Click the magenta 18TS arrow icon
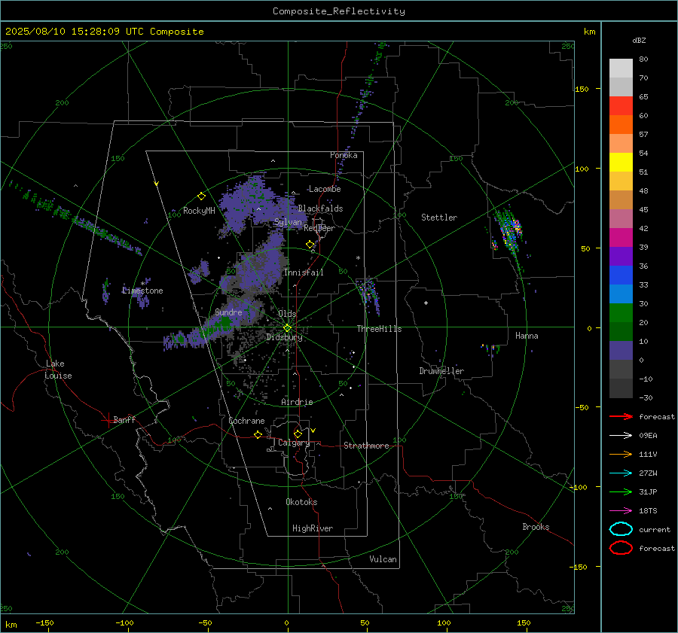 pyautogui.click(x=621, y=511)
